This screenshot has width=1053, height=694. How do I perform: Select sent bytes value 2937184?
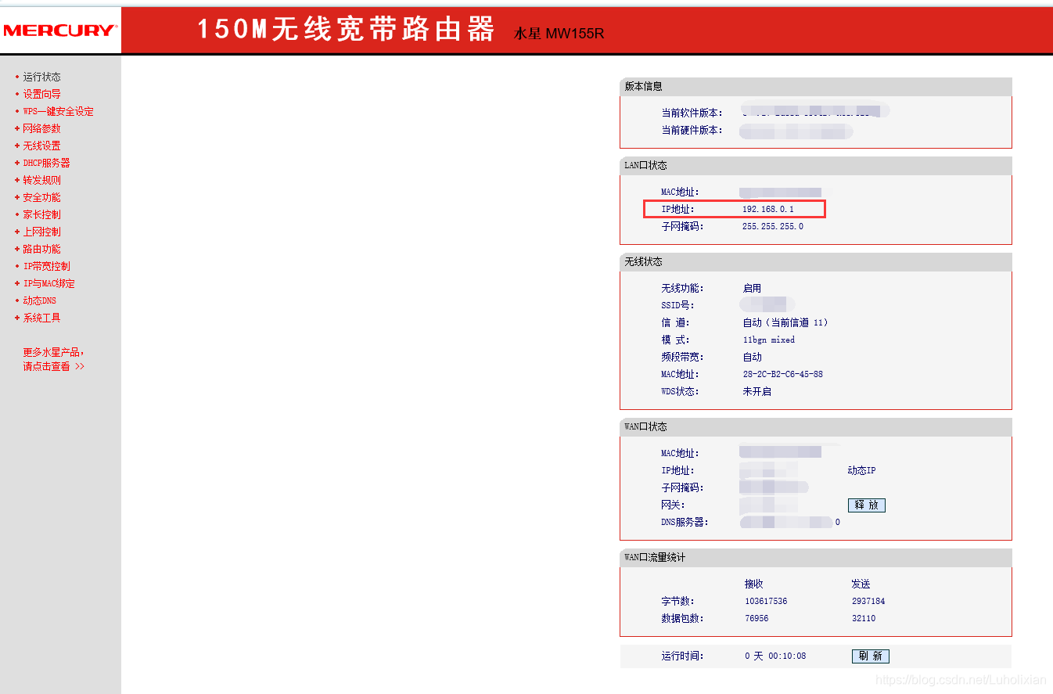pyautogui.click(x=868, y=601)
